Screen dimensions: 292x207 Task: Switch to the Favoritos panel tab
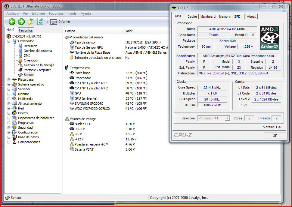(x=26, y=30)
